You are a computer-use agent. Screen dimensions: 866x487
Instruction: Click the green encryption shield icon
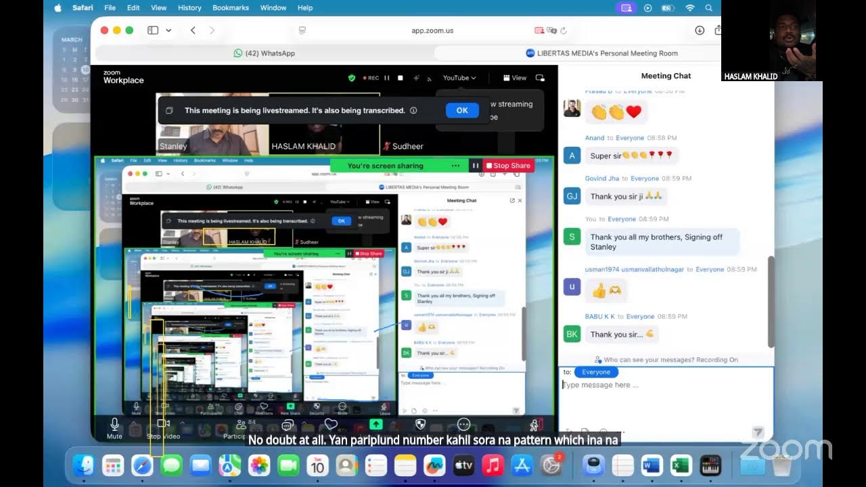(x=352, y=78)
